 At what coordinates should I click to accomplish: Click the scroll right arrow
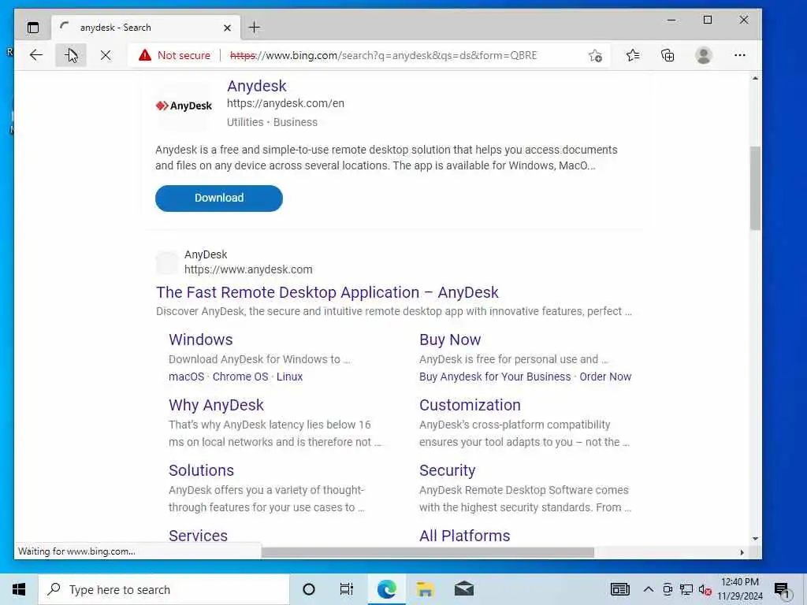click(x=742, y=552)
